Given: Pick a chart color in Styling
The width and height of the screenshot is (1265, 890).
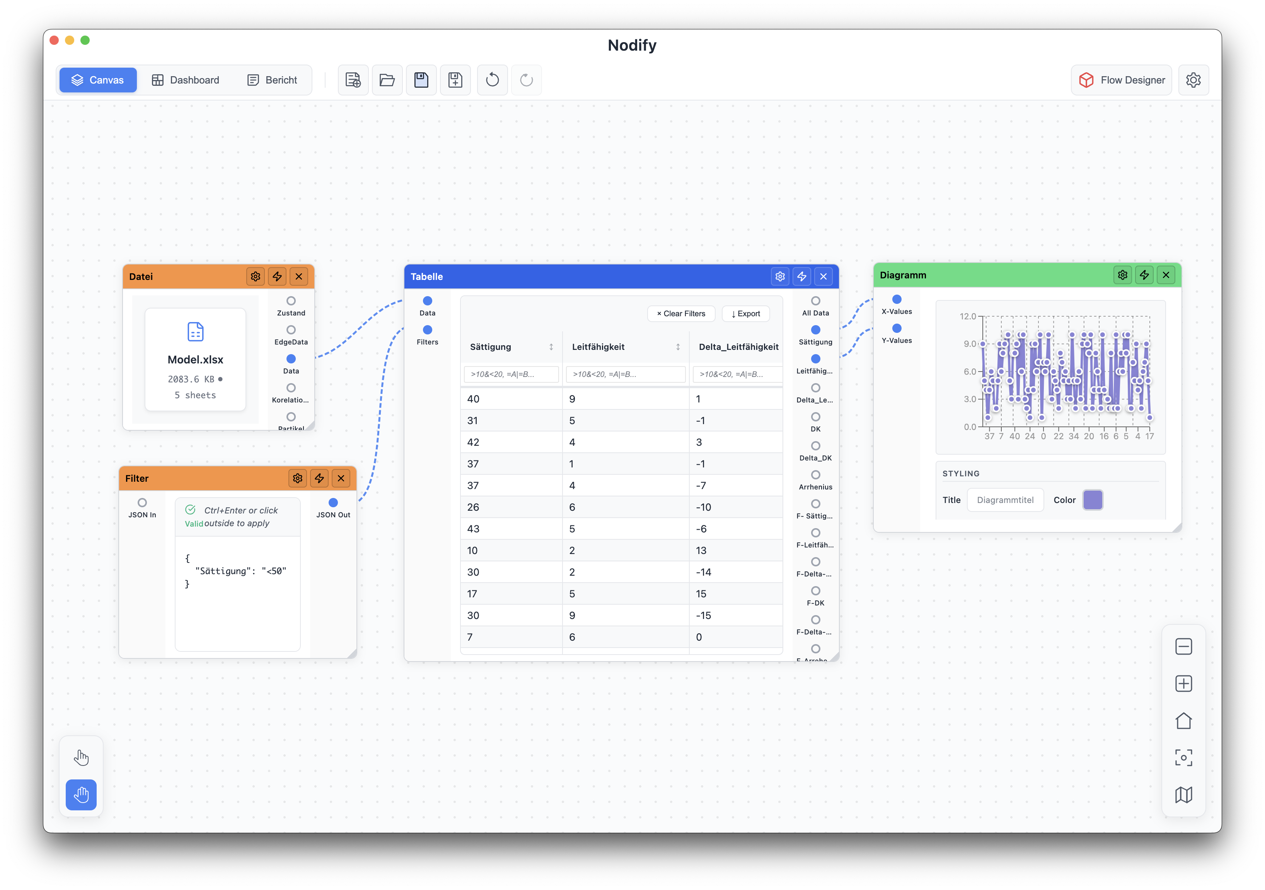Looking at the screenshot, I should [x=1094, y=500].
